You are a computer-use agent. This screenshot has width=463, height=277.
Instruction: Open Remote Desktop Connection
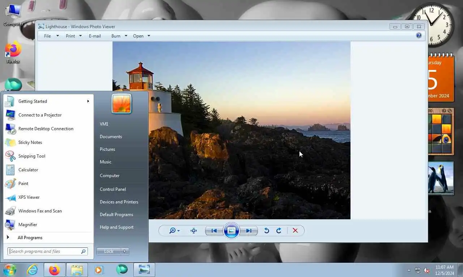pos(48,129)
